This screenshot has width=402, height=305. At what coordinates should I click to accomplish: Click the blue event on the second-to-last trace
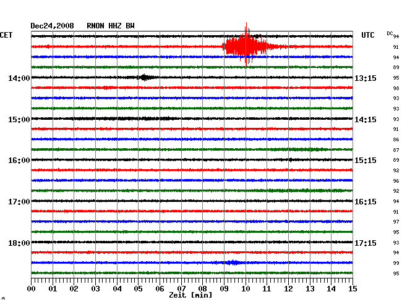233,262
